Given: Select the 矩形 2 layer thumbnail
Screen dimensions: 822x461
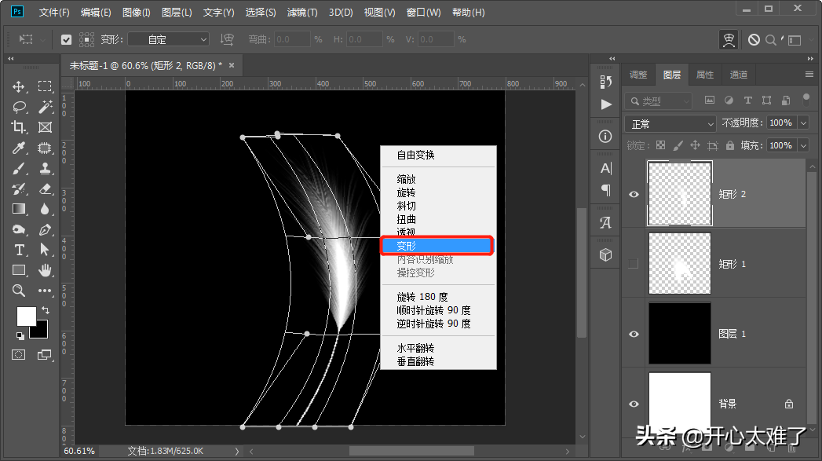Looking at the screenshot, I should (680, 193).
